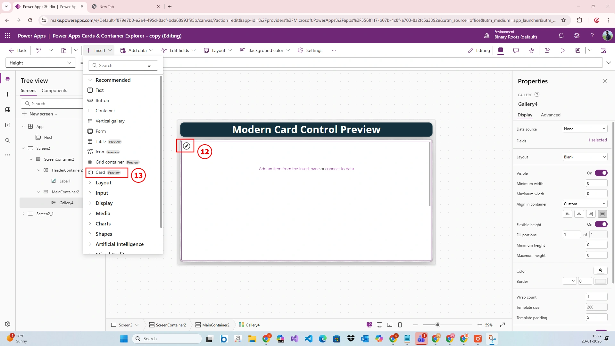Click the Publish icon in toolbar

(x=603, y=50)
